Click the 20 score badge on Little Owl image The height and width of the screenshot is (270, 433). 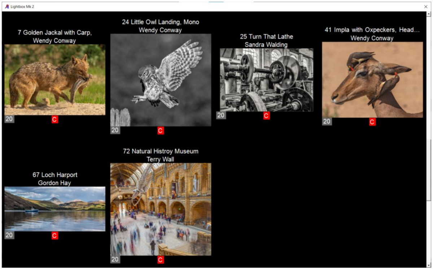click(x=115, y=130)
